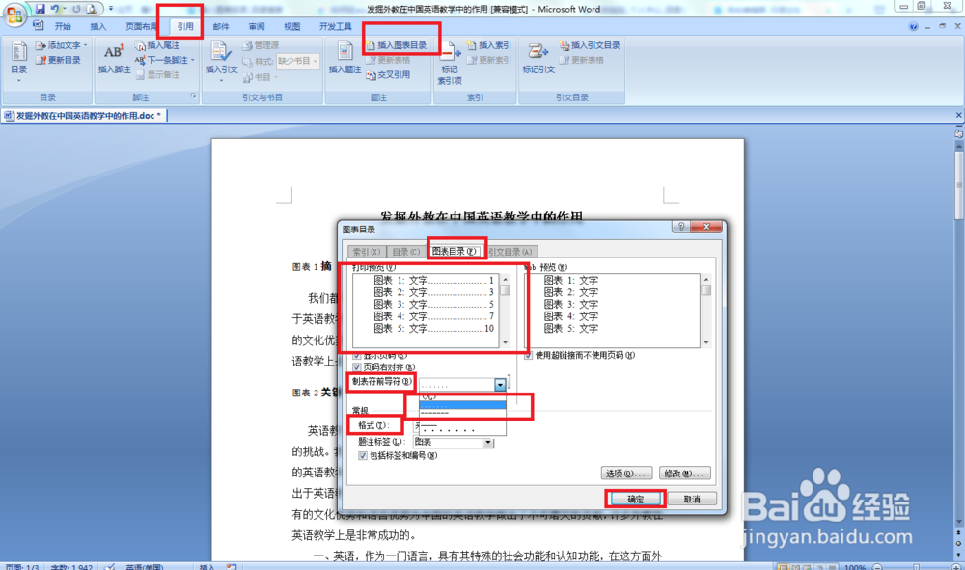
Task: Switch to the 视图 ribbon tab
Action: [x=291, y=26]
